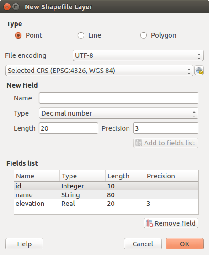Viewport: 209px width, 255px height.
Task: Open the CRS selector globe icon
Action: (199, 71)
